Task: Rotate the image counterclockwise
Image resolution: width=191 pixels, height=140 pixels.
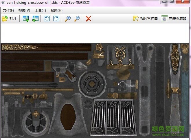Action: 47,19
